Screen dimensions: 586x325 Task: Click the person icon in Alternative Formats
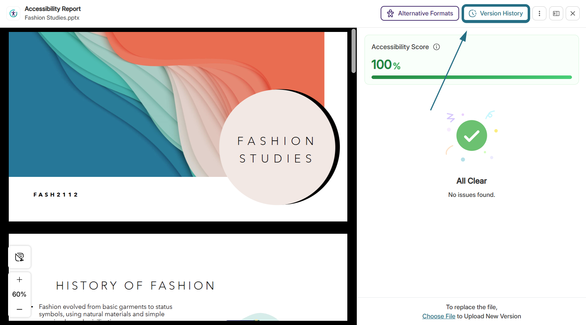pyautogui.click(x=390, y=13)
